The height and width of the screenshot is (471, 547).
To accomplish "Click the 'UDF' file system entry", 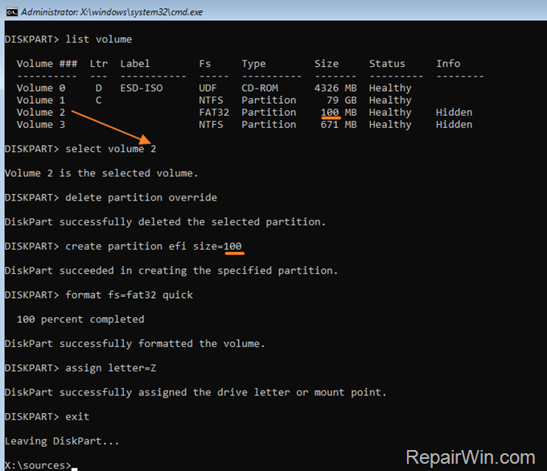I will [208, 88].
